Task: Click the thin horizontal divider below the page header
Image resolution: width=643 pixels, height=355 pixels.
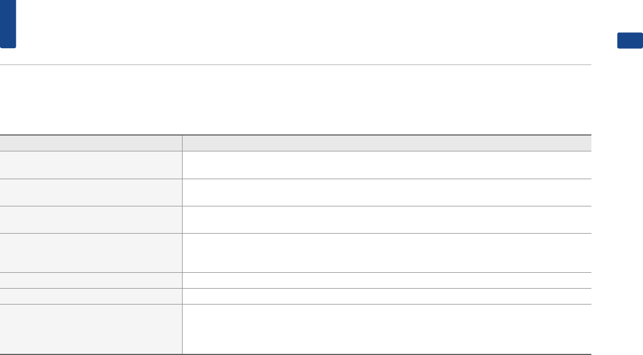Action: coord(295,65)
